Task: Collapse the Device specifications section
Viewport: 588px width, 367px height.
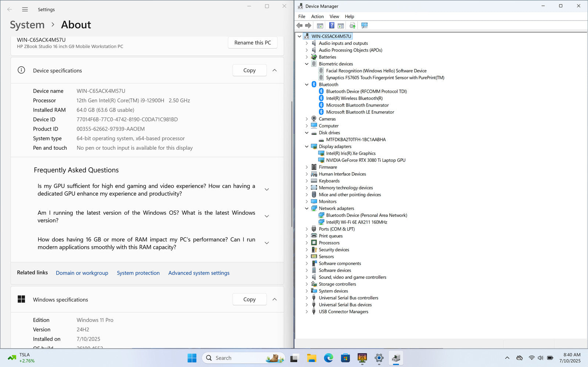Action: point(275,70)
